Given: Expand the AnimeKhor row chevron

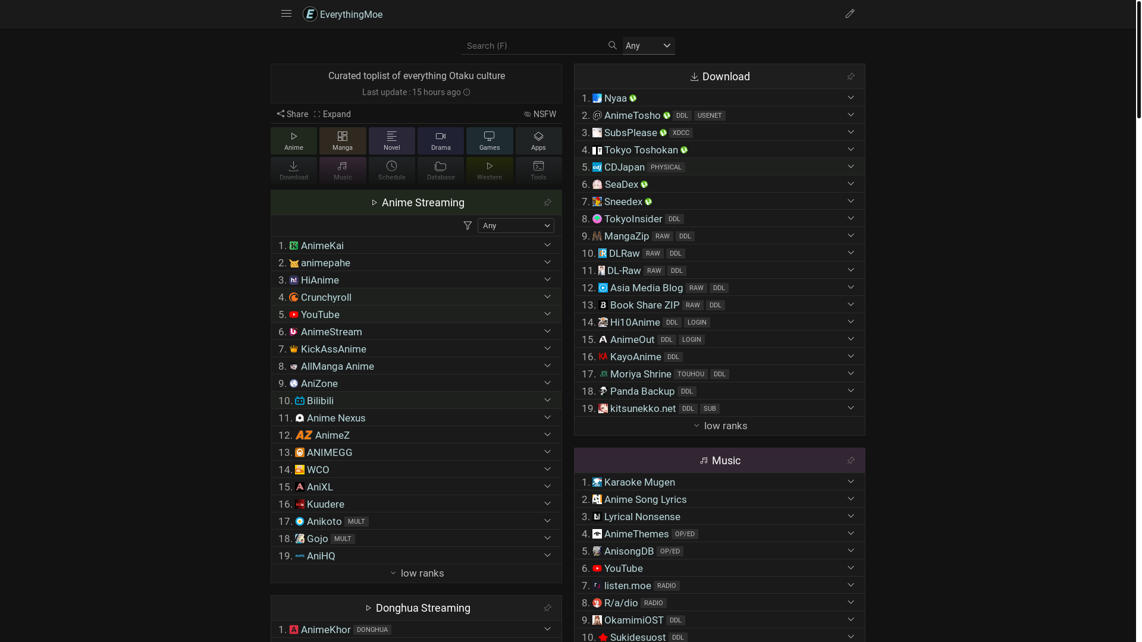Looking at the screenshot, I should coord(547,629).
